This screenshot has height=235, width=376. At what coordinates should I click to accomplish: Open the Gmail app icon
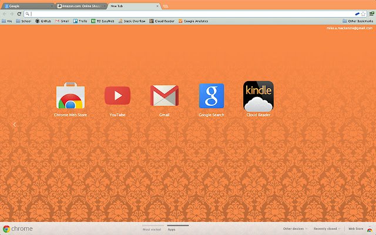tap(164, 95)
